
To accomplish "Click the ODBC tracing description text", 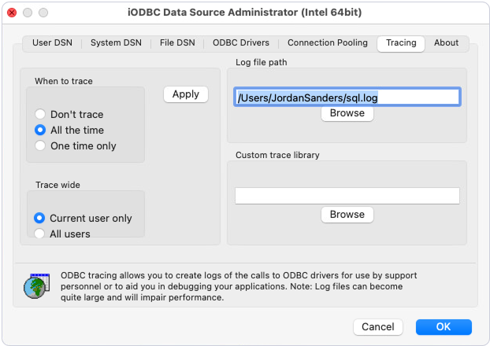I will [x=239, y=286].
